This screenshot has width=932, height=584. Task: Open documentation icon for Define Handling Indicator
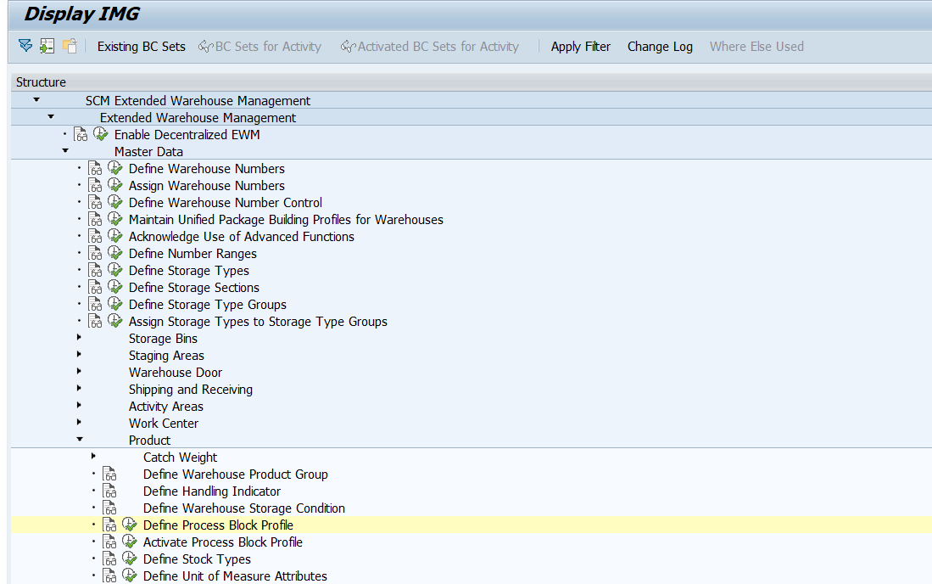pyautogui.click(x=109, y=491)
